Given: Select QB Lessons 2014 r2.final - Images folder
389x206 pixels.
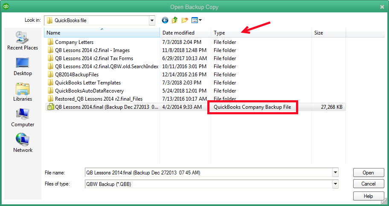Looking at the screenshot, I should click(92, 50).
